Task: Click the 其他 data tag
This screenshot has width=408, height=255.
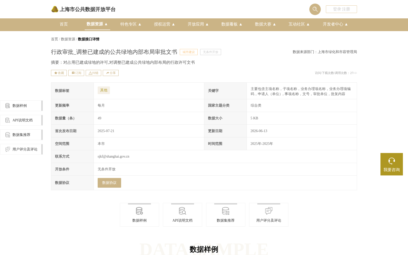Action: coord(104,90)
